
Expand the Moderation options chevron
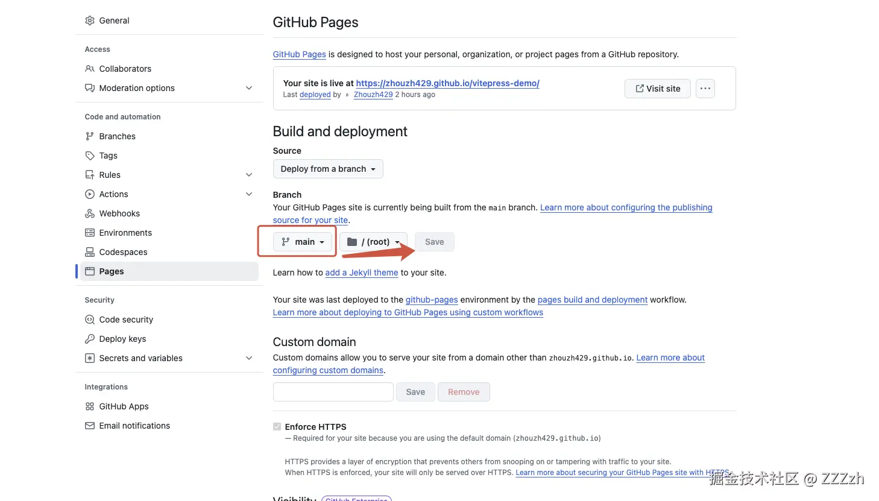[x=249, y=88]
